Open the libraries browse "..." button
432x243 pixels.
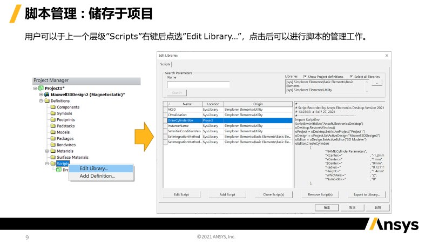click(x=376, y=83)
